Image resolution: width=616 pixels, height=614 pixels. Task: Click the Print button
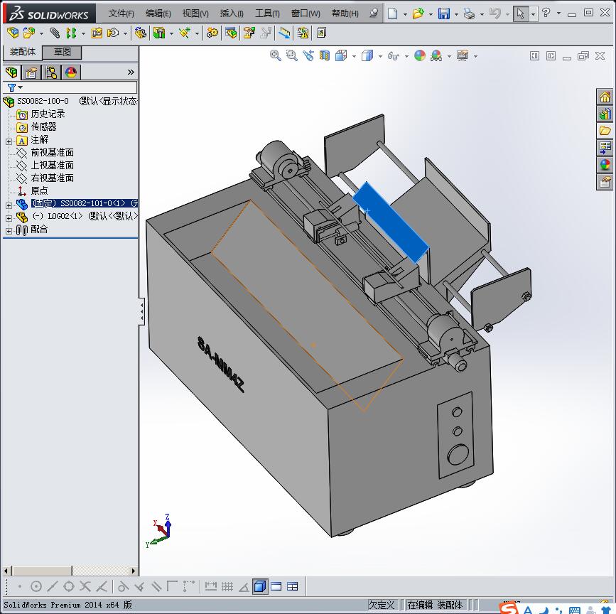[x=469, y=14]
